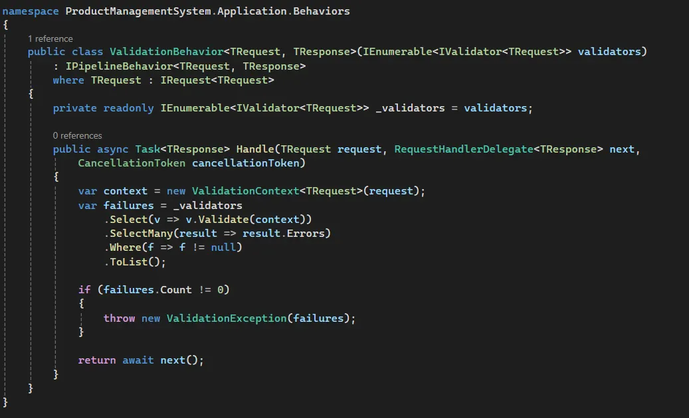The height and width of the screenshot is (418, 689).
Task: Click the ToList method invocation
Action: pos(132,261)
